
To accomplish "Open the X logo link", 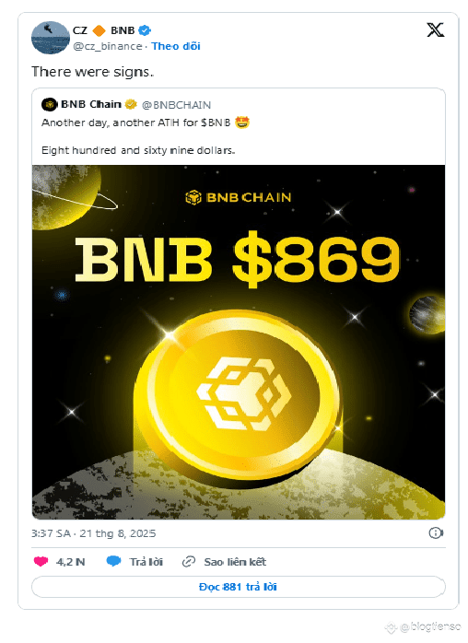I will 435,29.
